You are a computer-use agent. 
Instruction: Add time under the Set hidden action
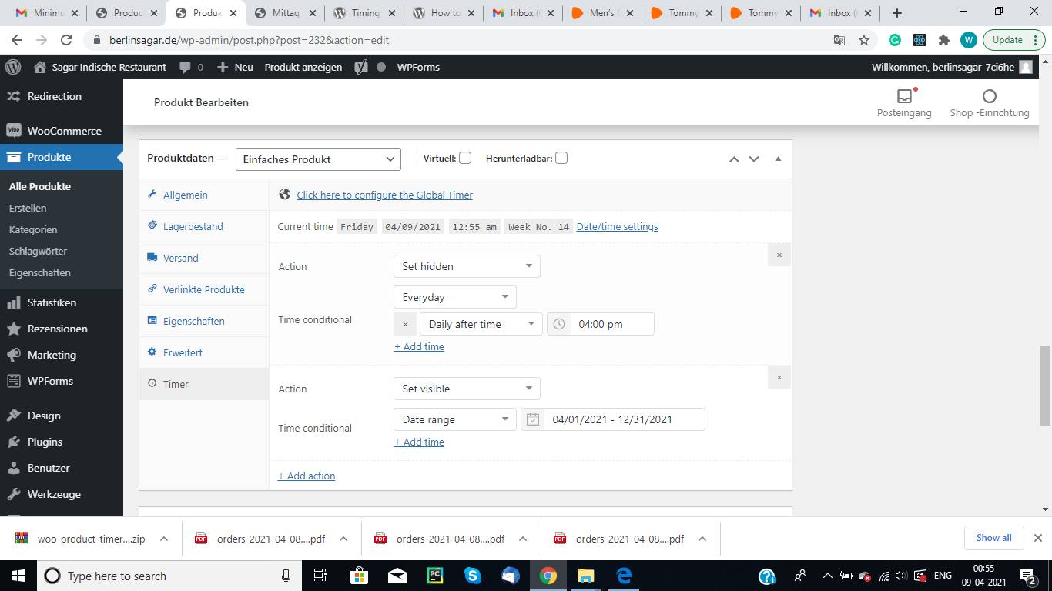pos(419,346)
